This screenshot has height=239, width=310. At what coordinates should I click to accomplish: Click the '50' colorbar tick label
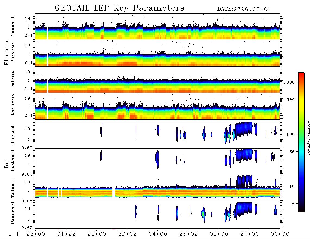coord(292,152)
